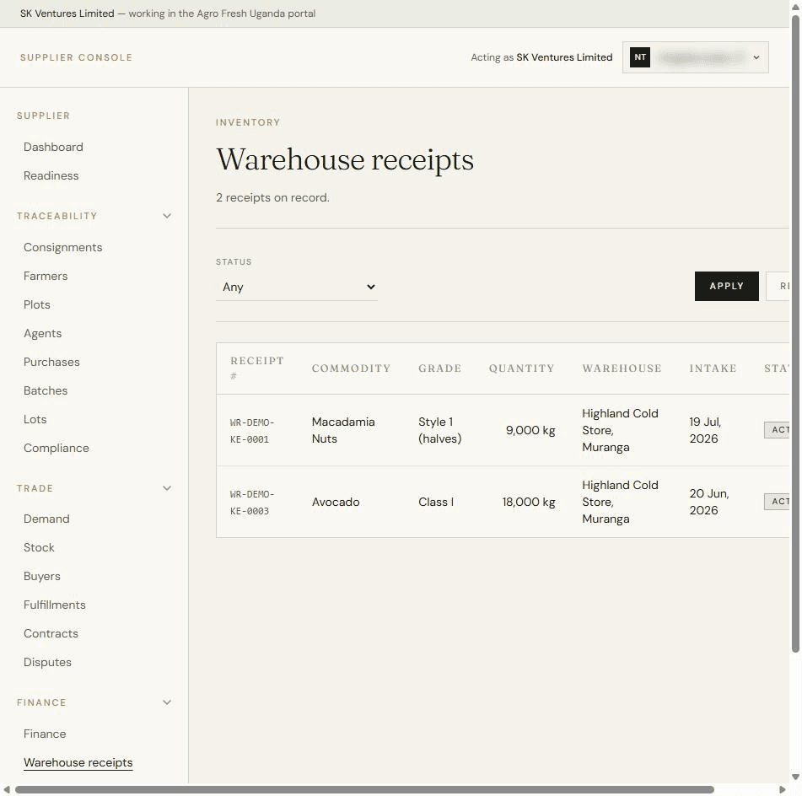Click the vertical scrollbar up arrow

[795, 6]
